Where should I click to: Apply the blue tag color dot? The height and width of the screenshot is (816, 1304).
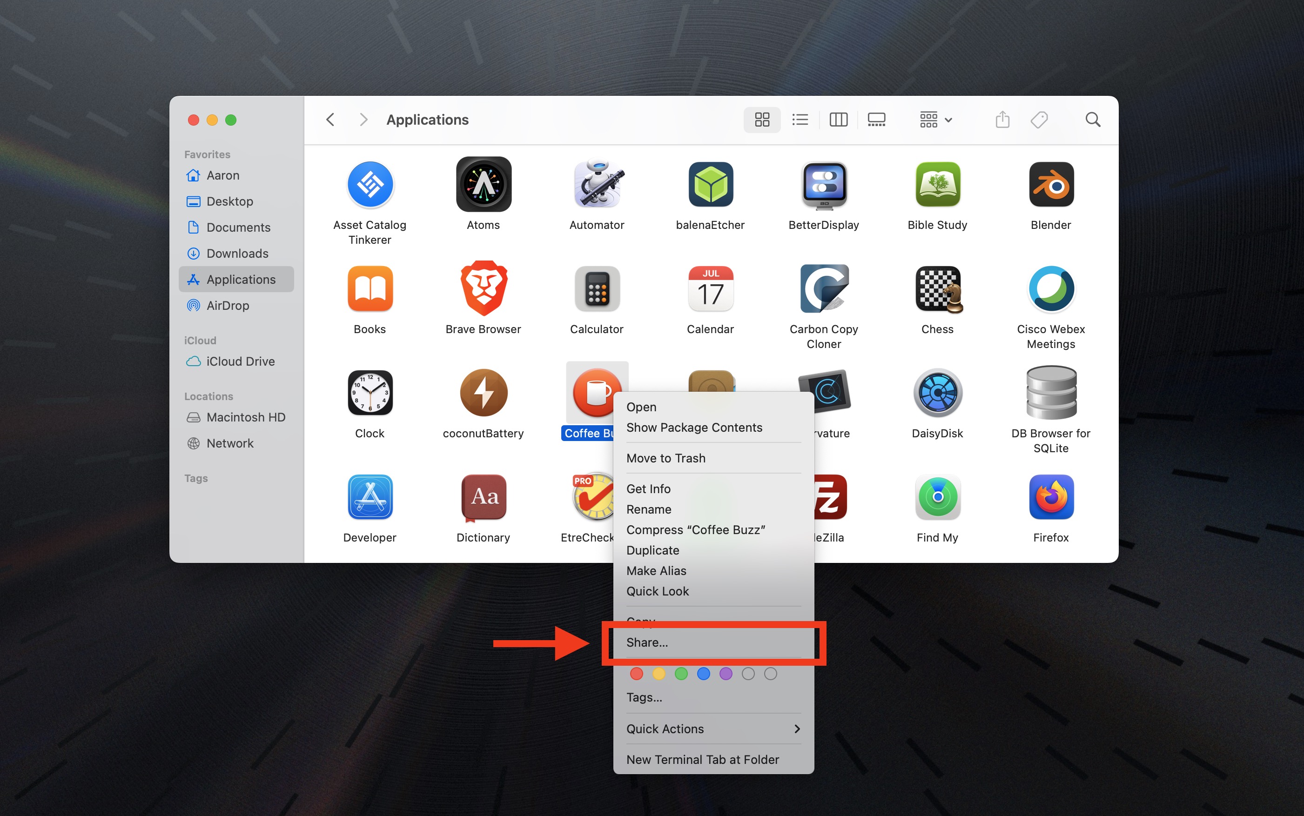703,674
